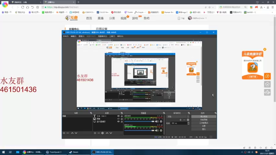
Task: Move scene down in the scenes panel
Action: pos(76,133)
